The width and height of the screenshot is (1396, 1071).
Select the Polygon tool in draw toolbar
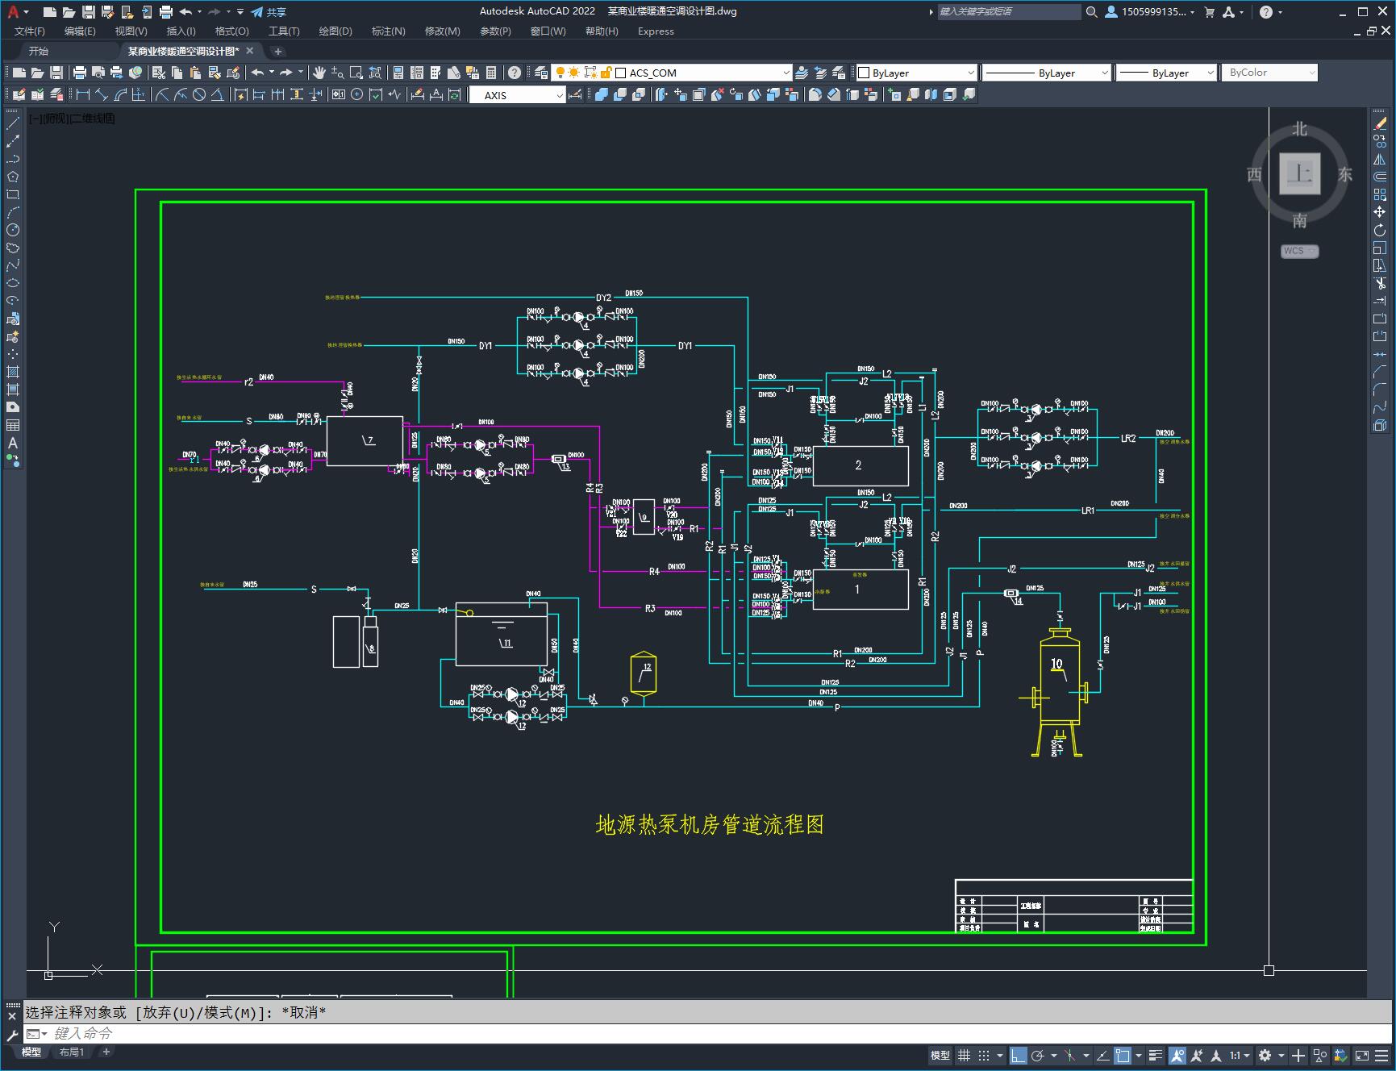pyautogui.click(x=13, y=177)
